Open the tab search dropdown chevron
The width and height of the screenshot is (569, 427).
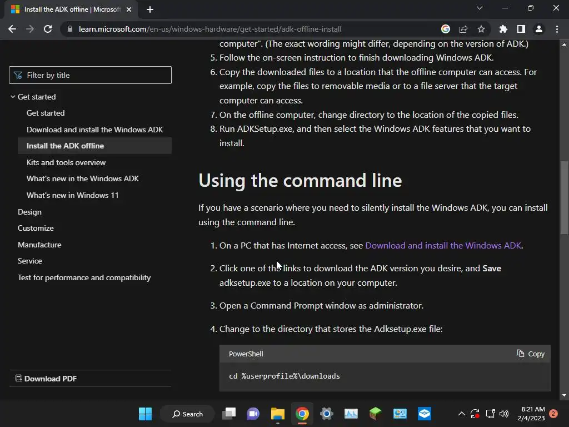point(480,8)
